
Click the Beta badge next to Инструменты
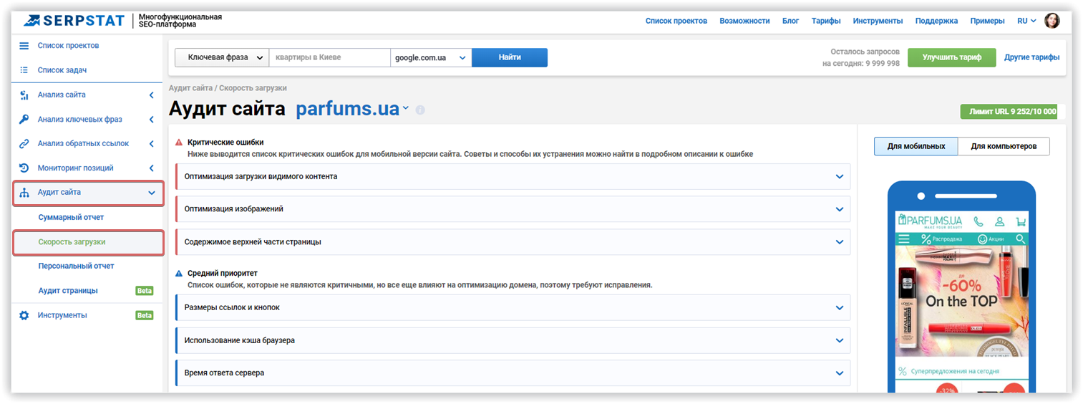[145, 315]
